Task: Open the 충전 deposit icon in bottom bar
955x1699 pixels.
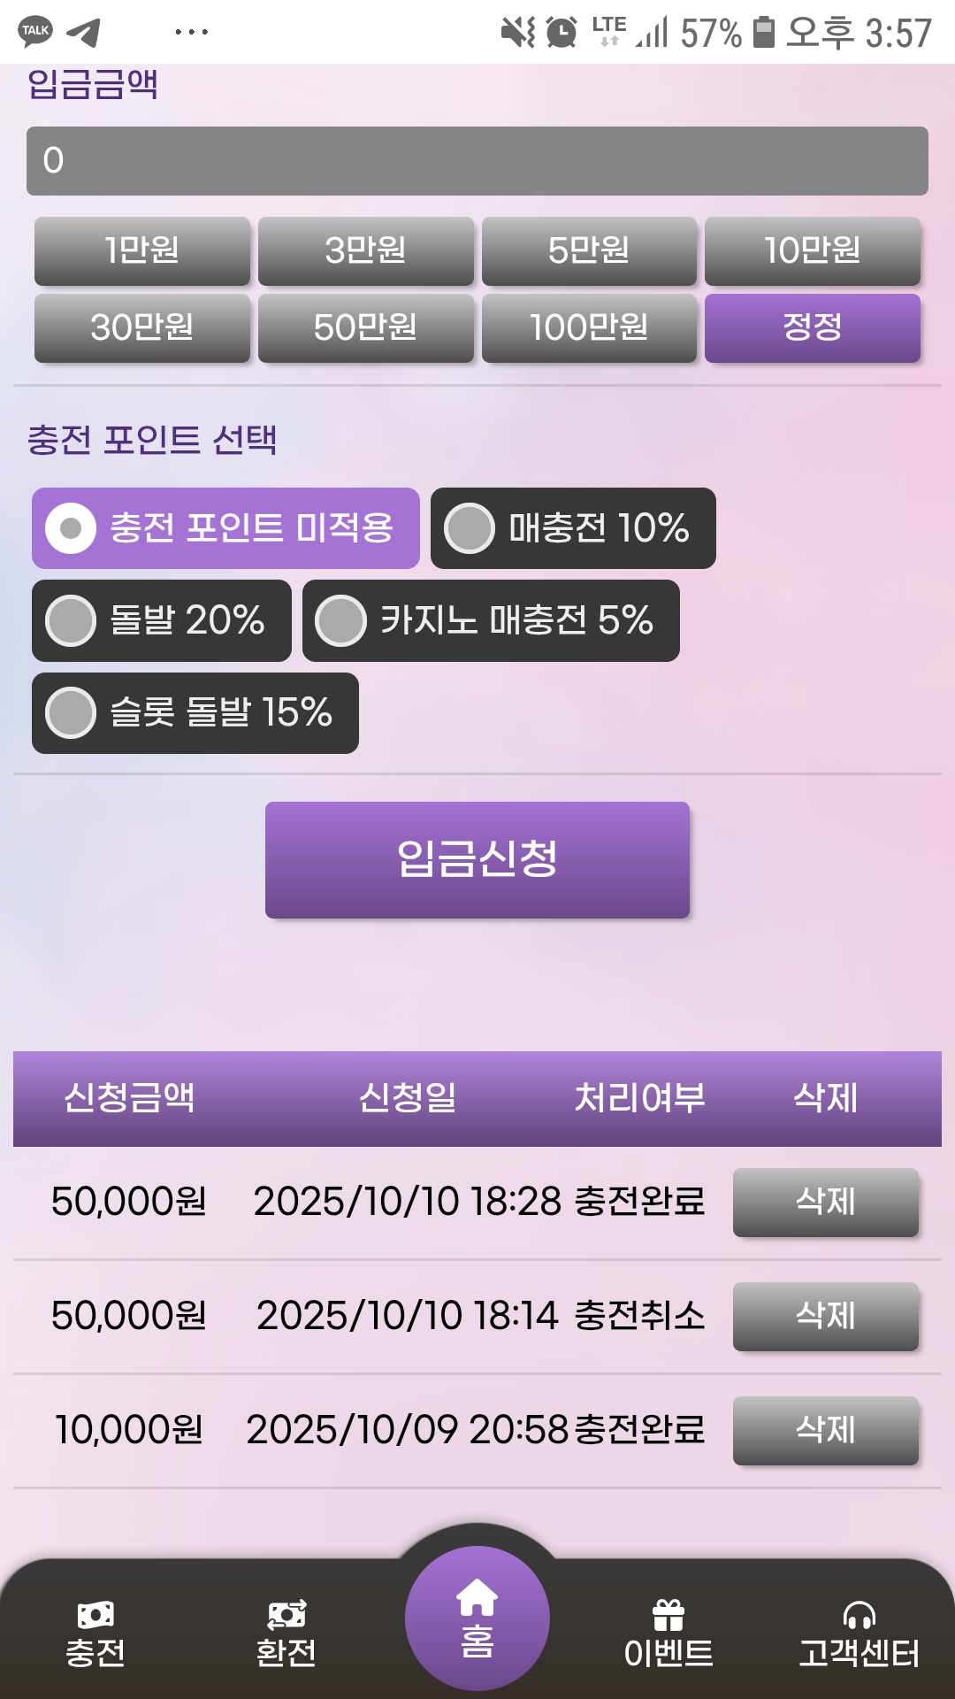Action: pos(95,1616)
